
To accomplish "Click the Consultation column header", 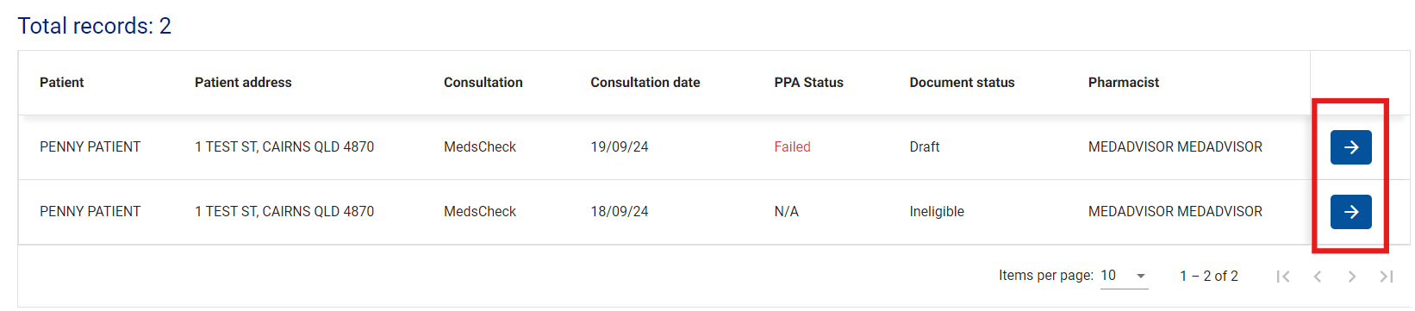I will (x=483, y=83).
